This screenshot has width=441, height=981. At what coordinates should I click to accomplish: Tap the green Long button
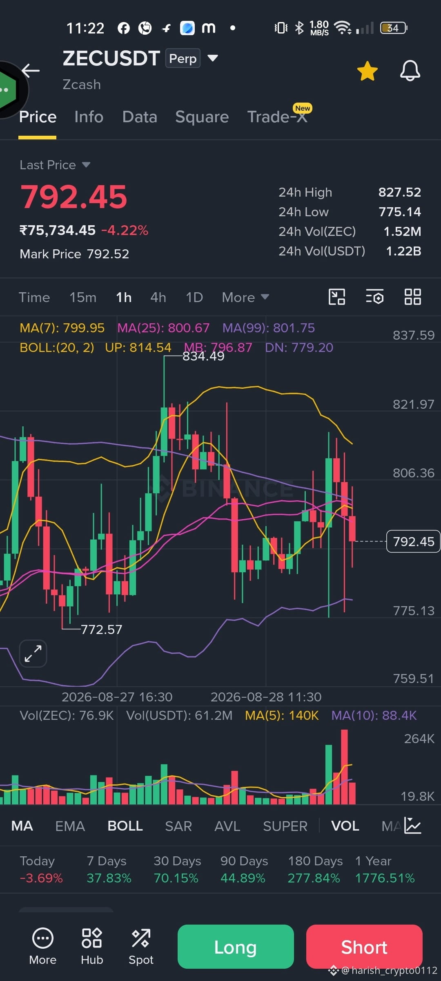(236, 947)
